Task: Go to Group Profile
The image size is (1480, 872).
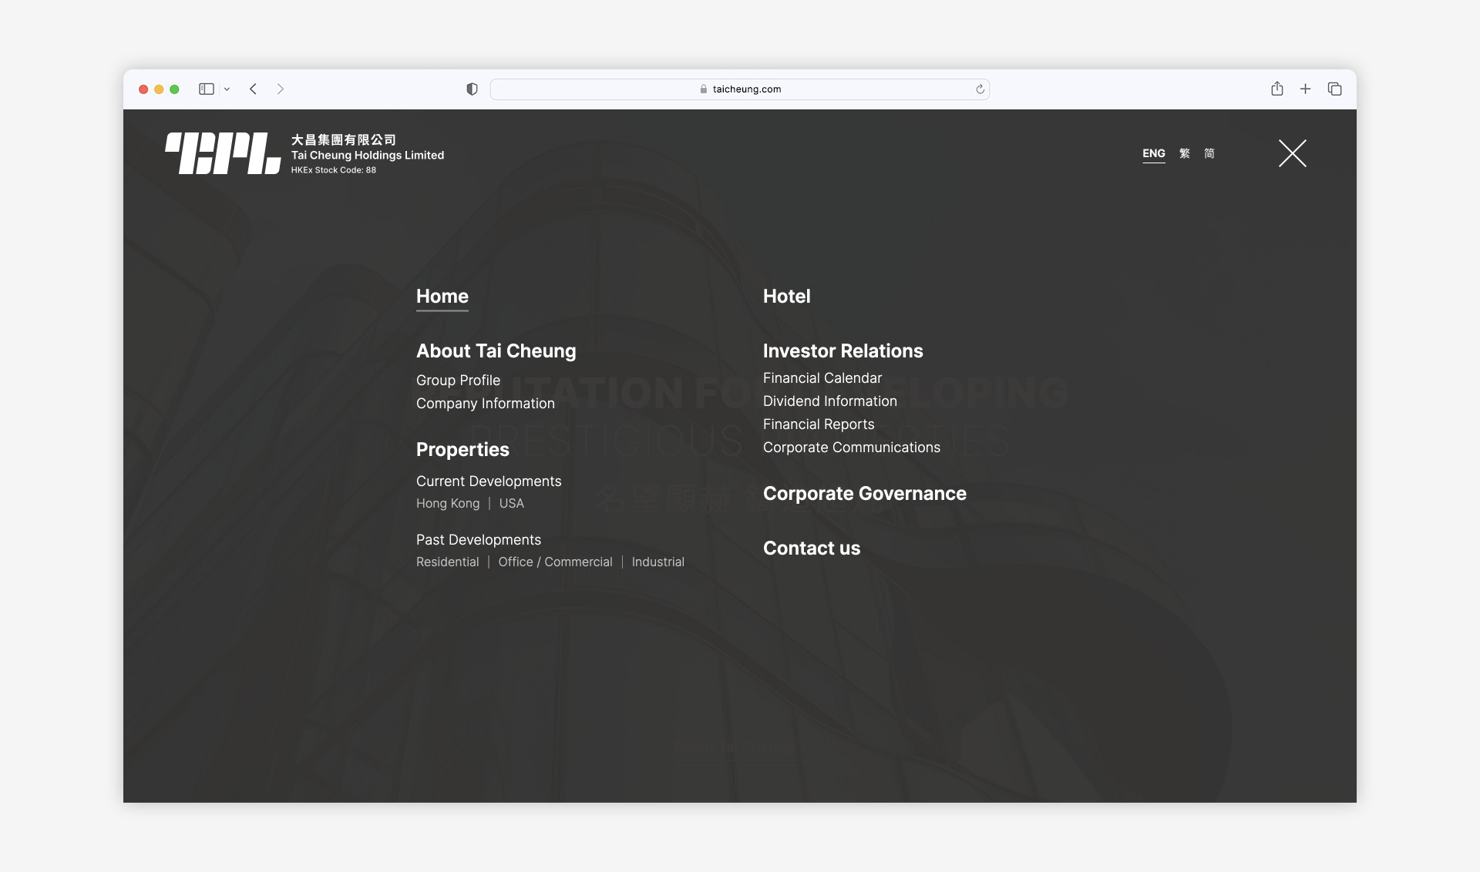Action: coord(458,381)
